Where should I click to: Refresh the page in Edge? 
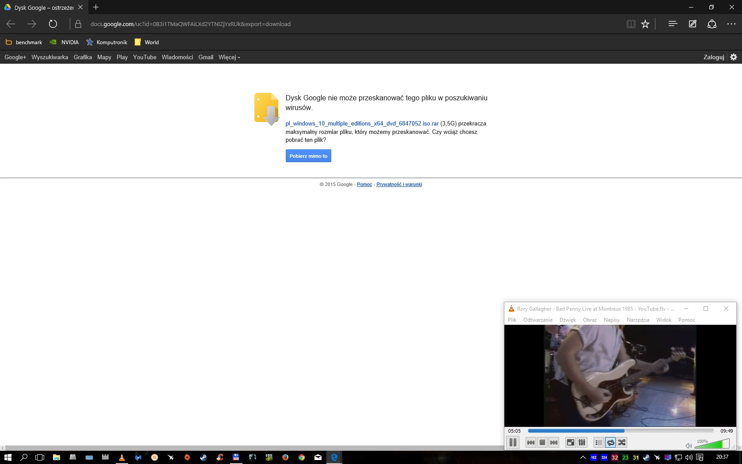click(53, 24)
